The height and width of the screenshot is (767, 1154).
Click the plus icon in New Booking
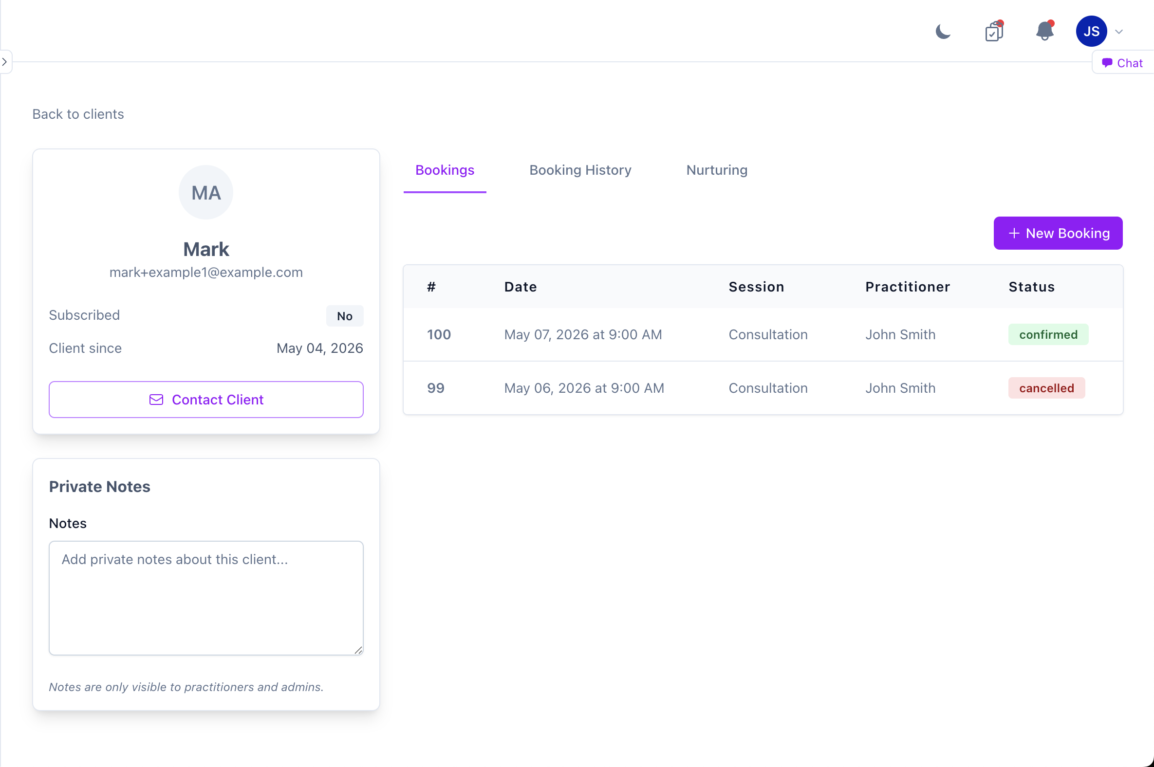point(1014,233)
